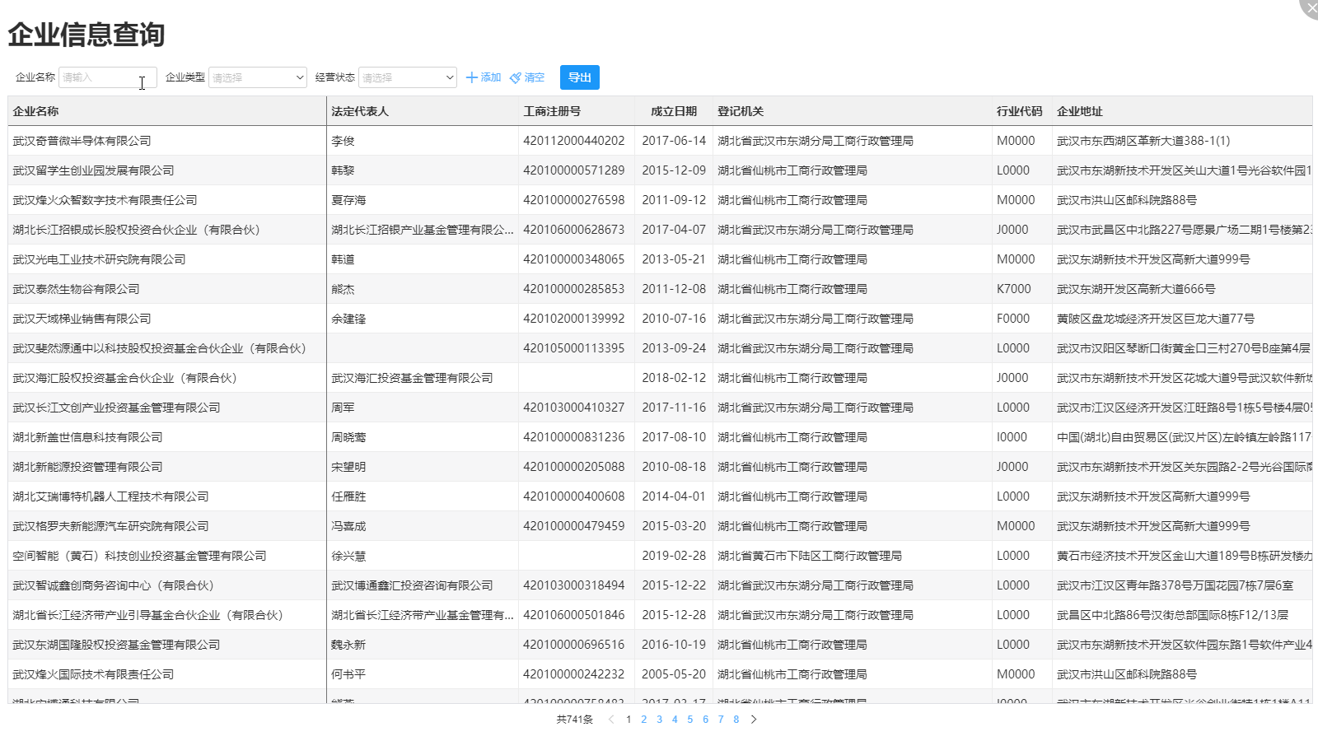
Task: Open the 经营状态 dropdown
Action: point(408,77)
